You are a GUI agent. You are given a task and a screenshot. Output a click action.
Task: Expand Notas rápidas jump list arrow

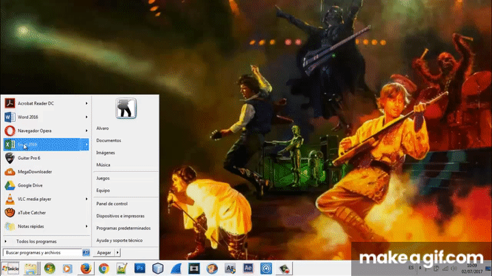click(x=87, y=226)
